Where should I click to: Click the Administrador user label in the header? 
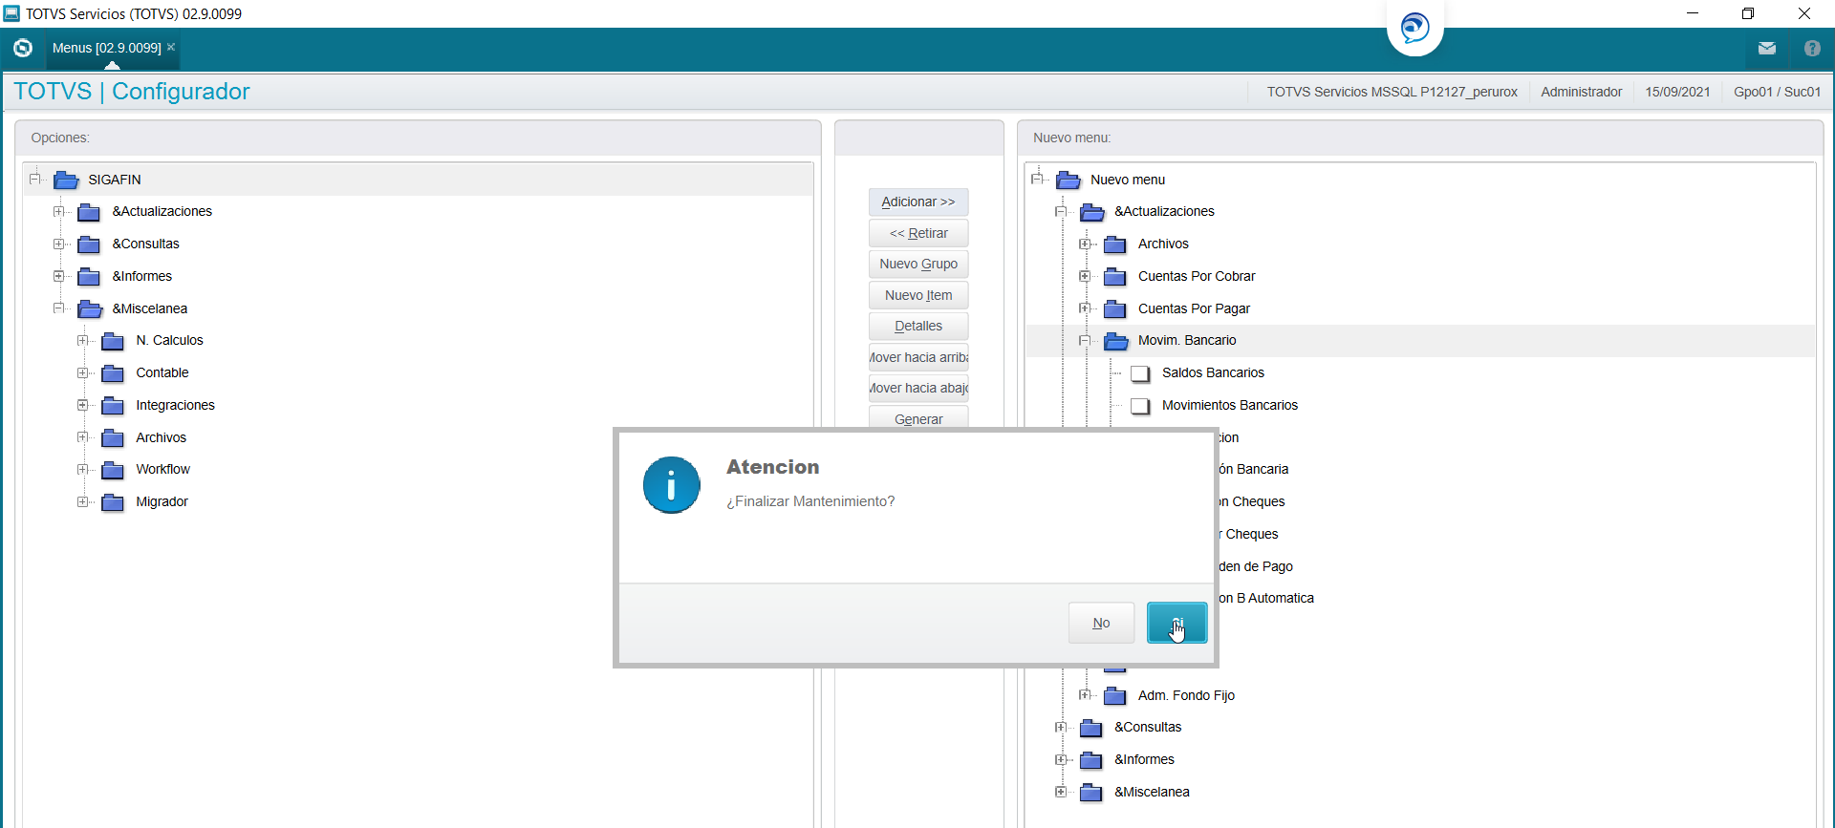[x=1582, y=92]
